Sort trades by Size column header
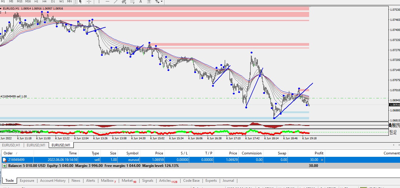The width and height of the screenshot is (400, 188). tap(109, 153)
